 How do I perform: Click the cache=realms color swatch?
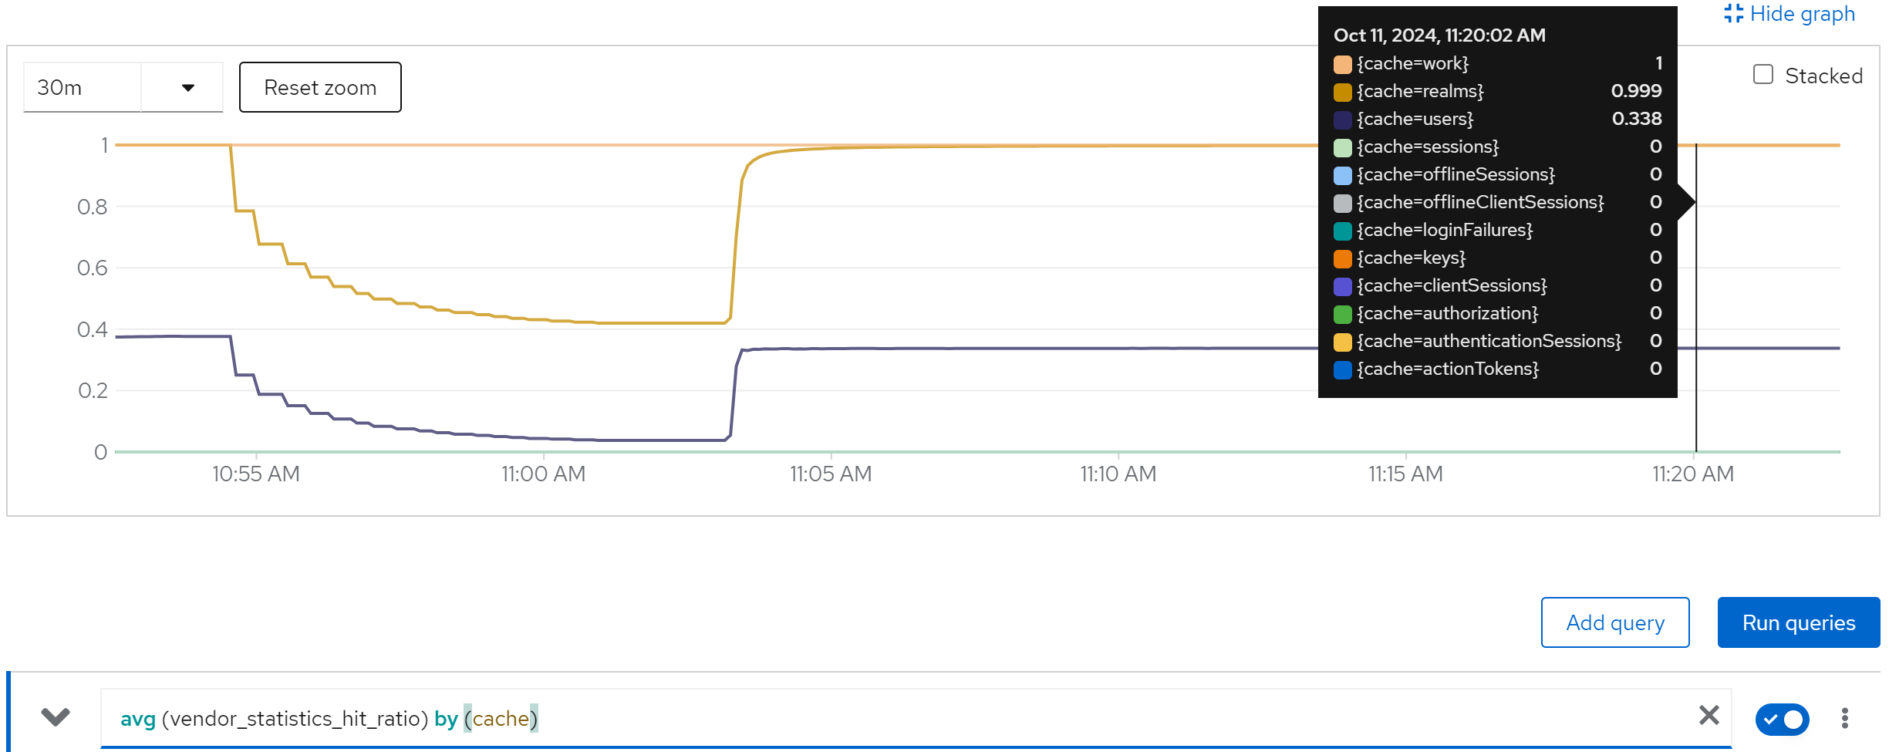click(x=1342, y=92)
